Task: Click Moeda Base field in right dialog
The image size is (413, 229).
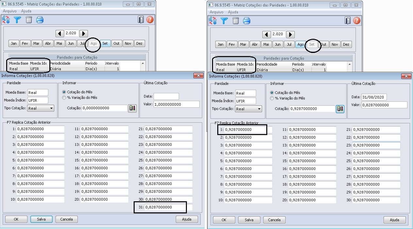Action: (246, 93)
